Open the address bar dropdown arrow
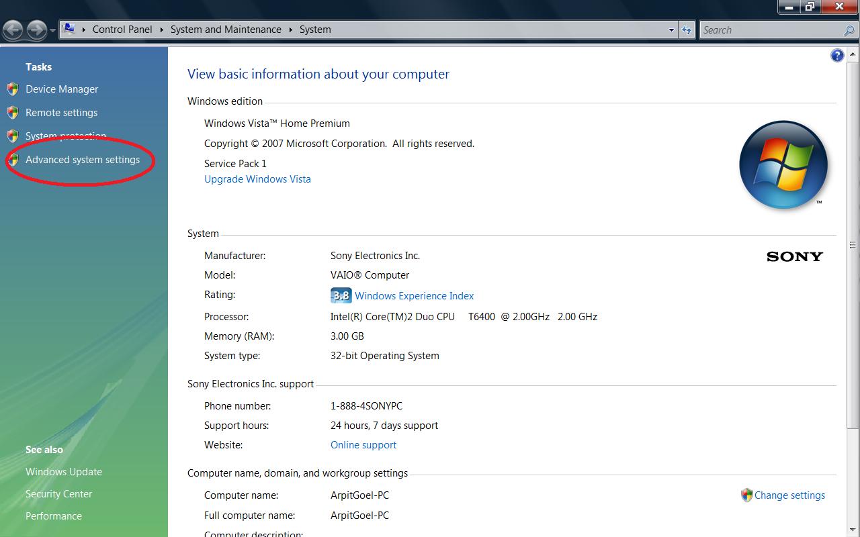The width and height of the screenshot is (860, 537). [x=671, y=30]
